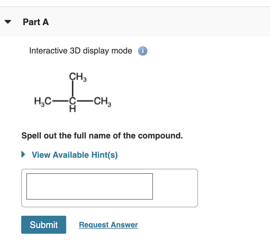
Task: Select the Part A header
Action: coord(36,22)
